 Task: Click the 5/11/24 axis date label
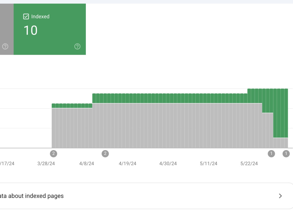tap(209, 164)
